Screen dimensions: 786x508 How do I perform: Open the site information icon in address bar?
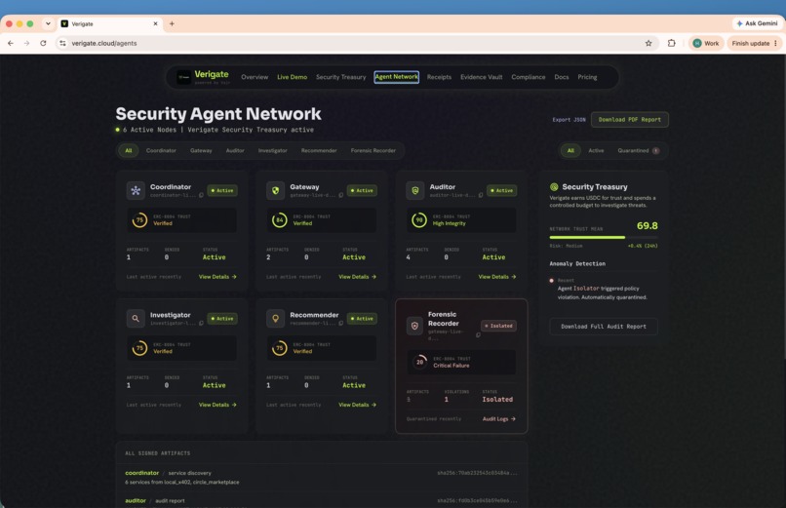click(x=62, y=43)
